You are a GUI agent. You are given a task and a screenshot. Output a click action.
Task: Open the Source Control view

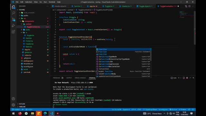(x=13, y=19)
